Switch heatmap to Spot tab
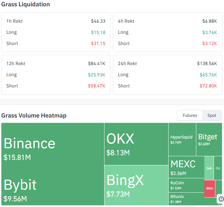224x207 pixels. pos(212,116)
